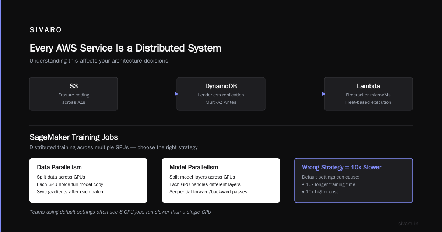Click 'Fleet-based execution' under Lambda

(368, 102)
